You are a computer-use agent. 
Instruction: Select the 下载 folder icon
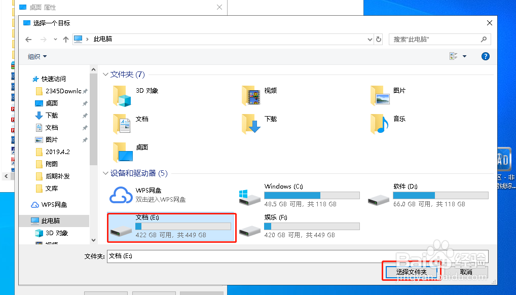point(251,124)
